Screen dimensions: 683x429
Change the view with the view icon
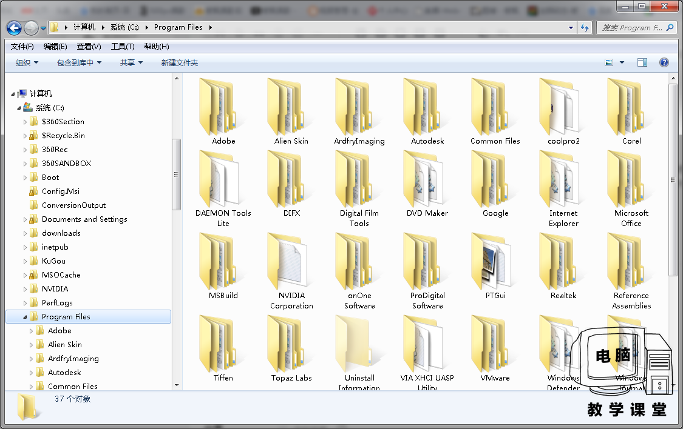(x=609, y=62)
